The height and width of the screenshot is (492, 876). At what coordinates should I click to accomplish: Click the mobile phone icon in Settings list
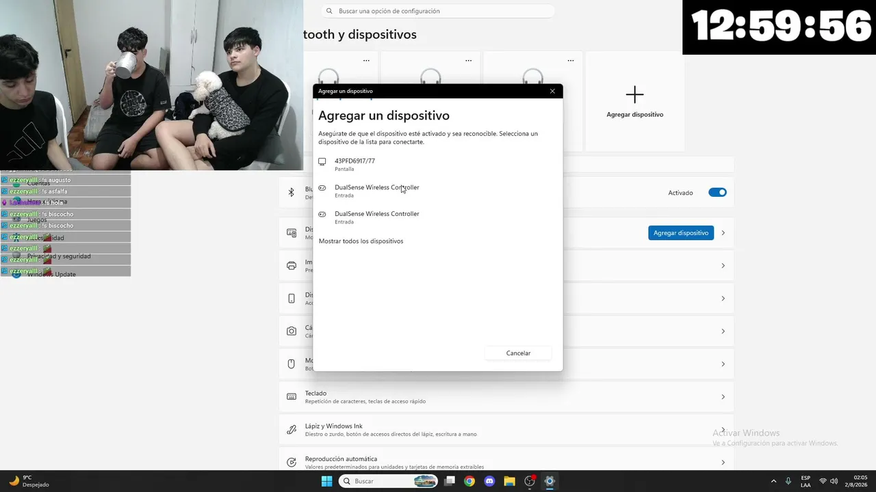pos(292,299)
